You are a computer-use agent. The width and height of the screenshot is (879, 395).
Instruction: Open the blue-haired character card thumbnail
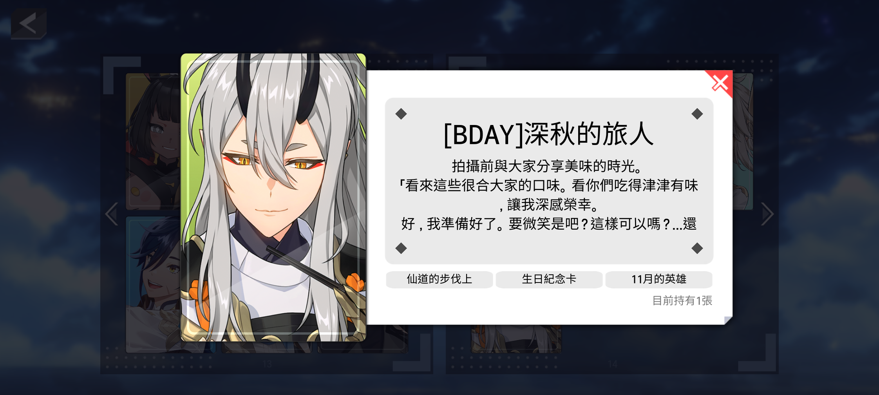pos(154,284)
